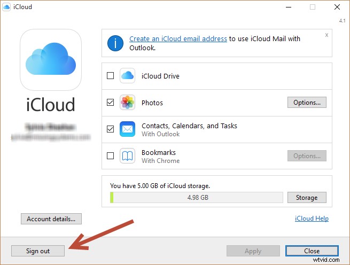Click the Contacts mail envelope icon
350x265 pixels.
pos(127,129)
